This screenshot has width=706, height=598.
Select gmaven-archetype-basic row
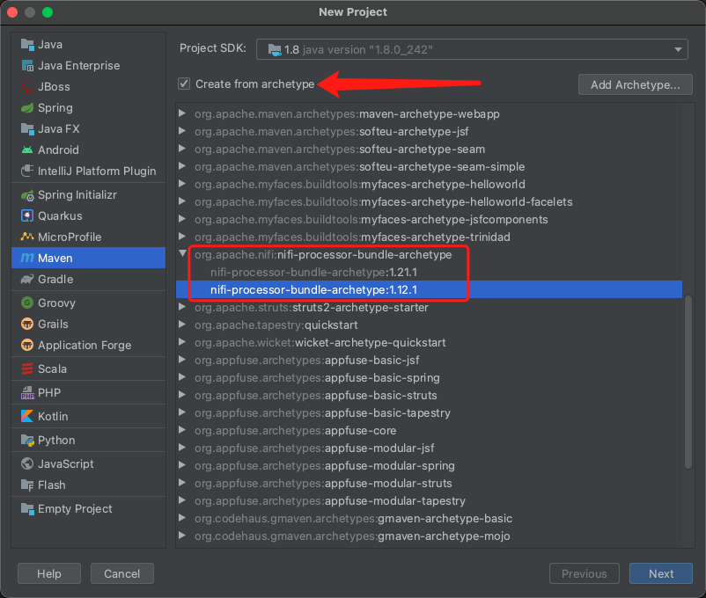(x=429, y=518)
